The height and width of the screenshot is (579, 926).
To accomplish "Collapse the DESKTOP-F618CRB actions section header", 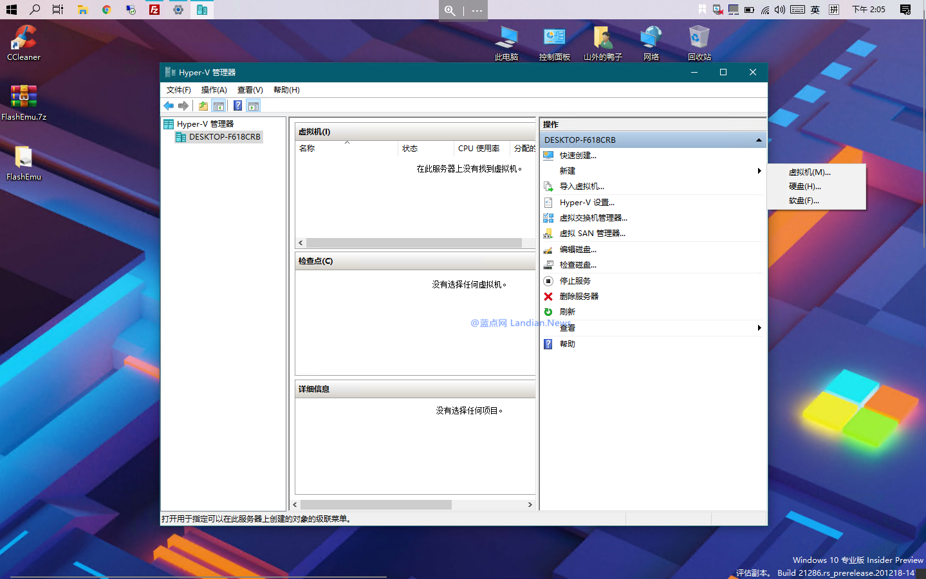I will click(x=759, y=140).
